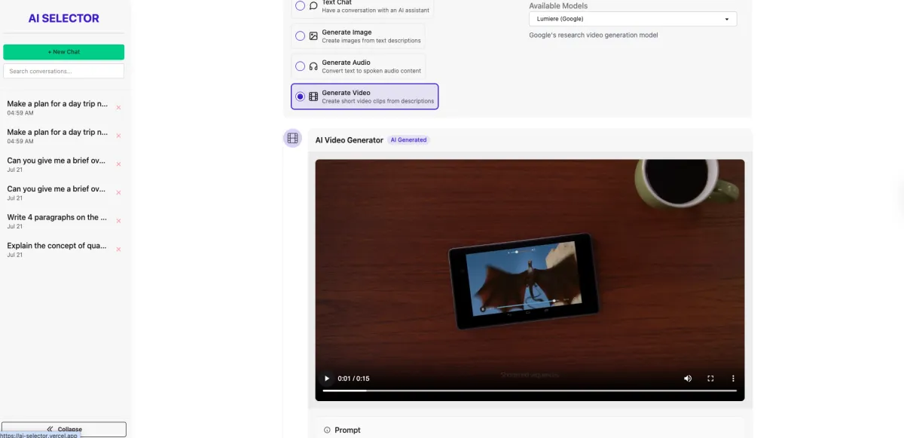The width and height of the screenshot is (904, 438).
Task: Delete the "Explain the concept" conversation
Action: tap(118, 250)
